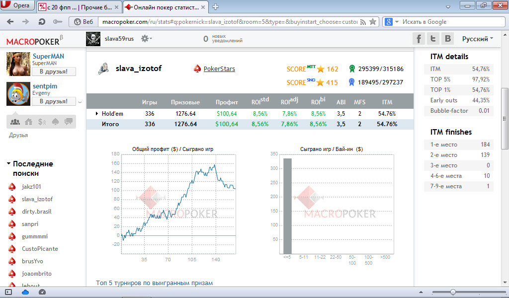This screenshot has height=298, width=509.
Task: Click the blue SNG rank badge icon
Action: pos(351,82)
